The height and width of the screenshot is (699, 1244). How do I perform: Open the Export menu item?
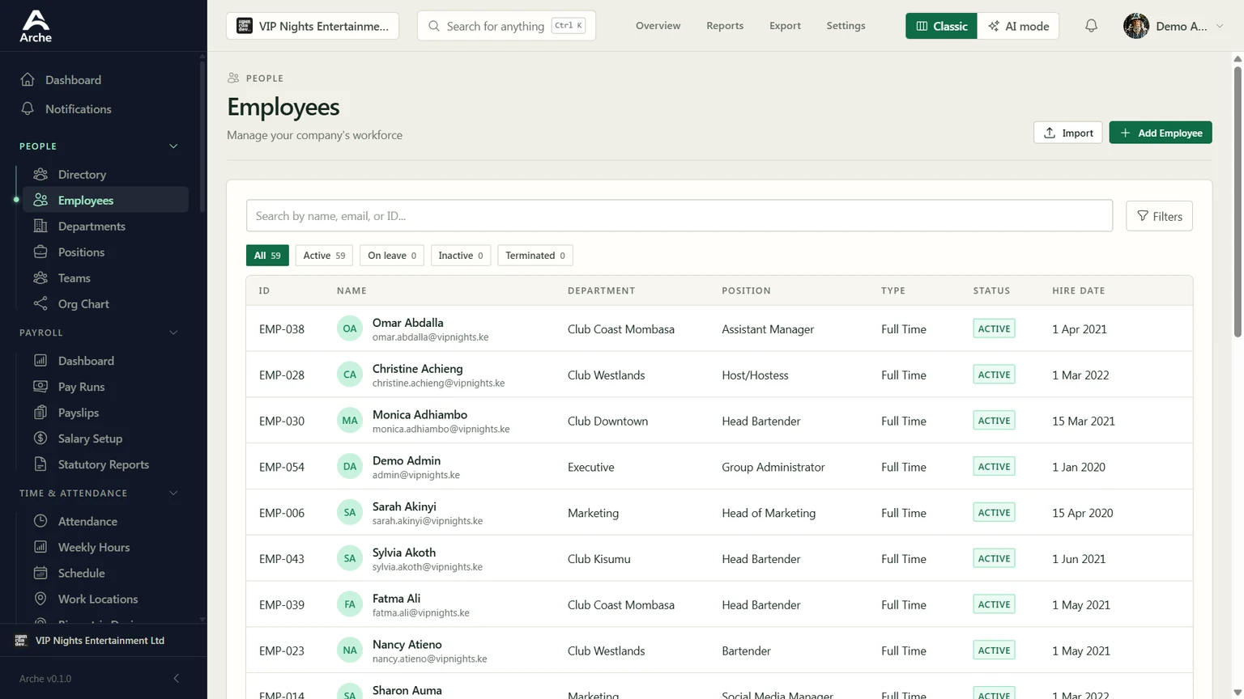[x=785, y=26]
